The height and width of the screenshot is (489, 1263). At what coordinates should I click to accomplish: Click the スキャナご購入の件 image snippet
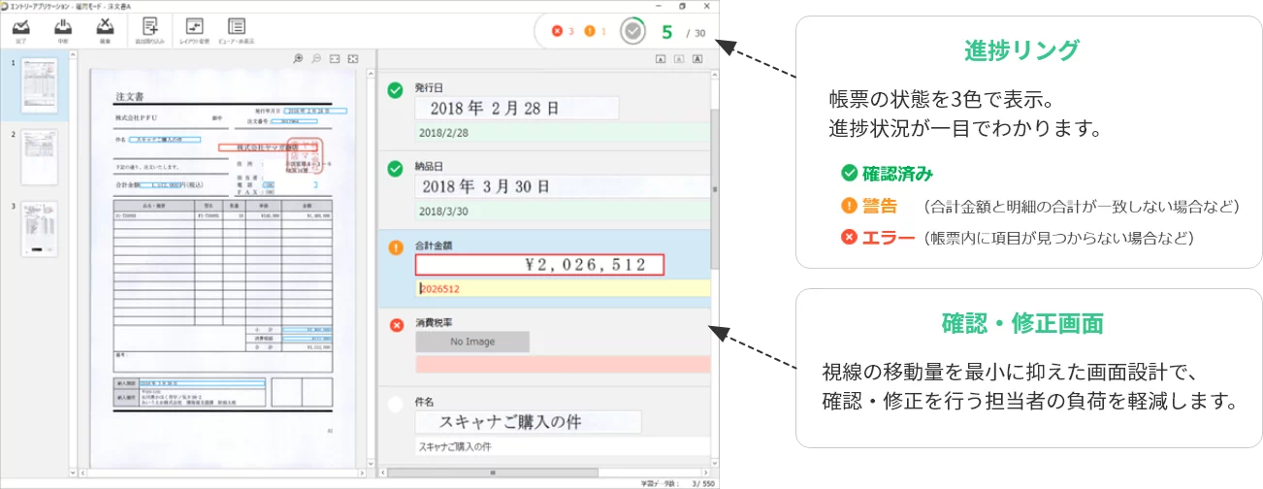point(528,422)
